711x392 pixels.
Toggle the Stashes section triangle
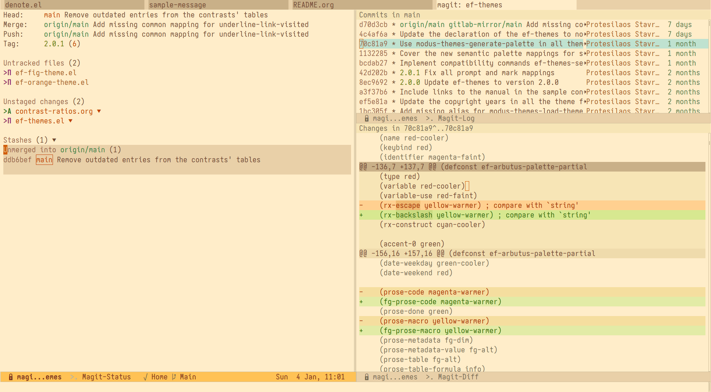coord(54,140)
